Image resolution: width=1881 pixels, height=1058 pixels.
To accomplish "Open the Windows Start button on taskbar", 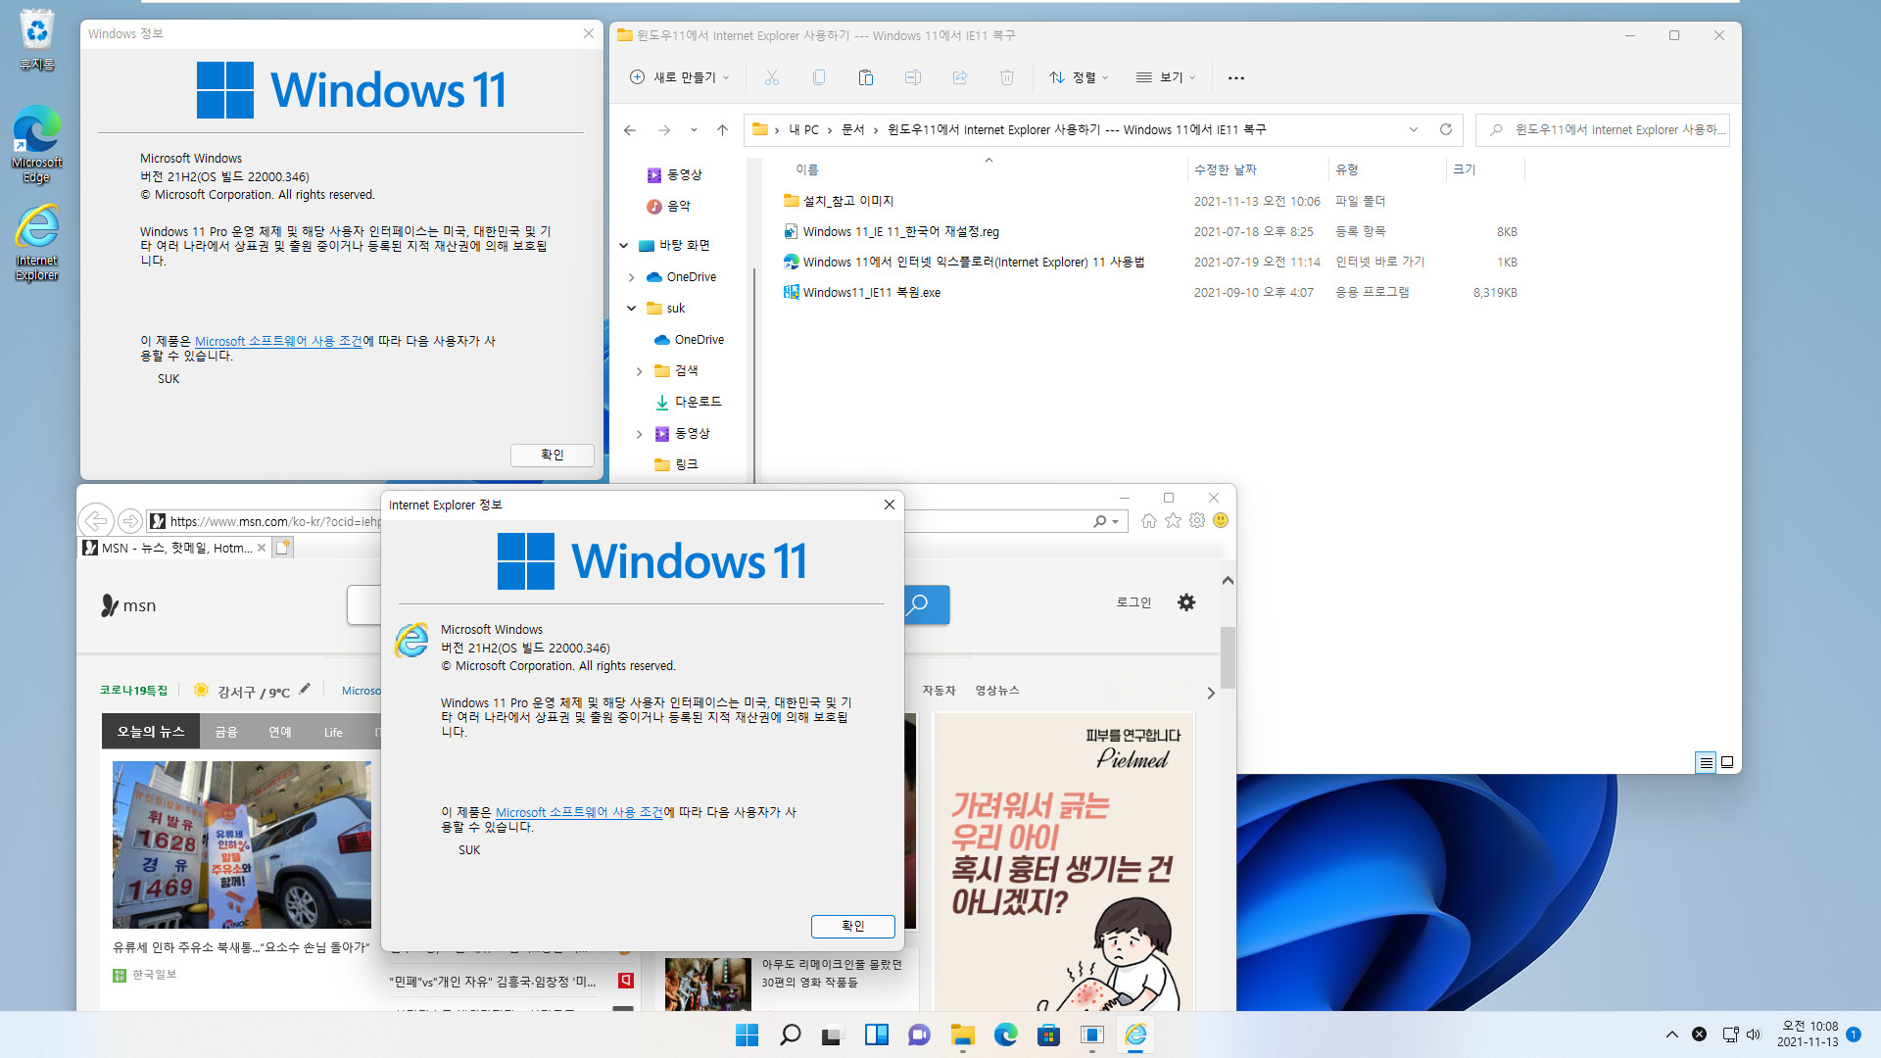I will (747, 1034).
